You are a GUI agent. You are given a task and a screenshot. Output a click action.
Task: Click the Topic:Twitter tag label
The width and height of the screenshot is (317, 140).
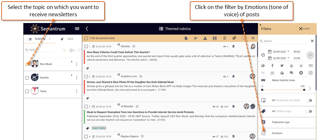coord(99,128)
